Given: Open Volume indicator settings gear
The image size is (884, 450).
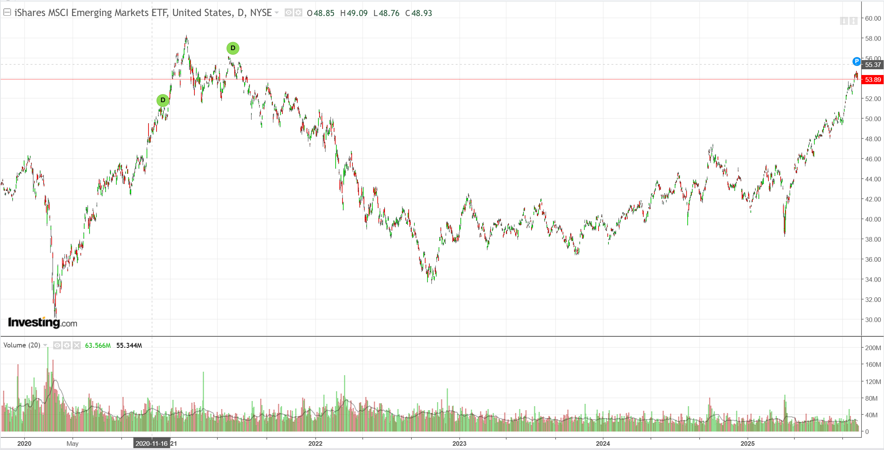Looking at the screenshot, I should tap(67, 346).
